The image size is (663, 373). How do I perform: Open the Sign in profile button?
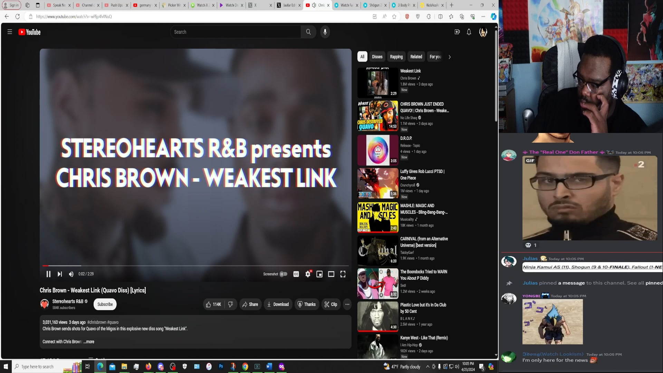click(11, 5)
